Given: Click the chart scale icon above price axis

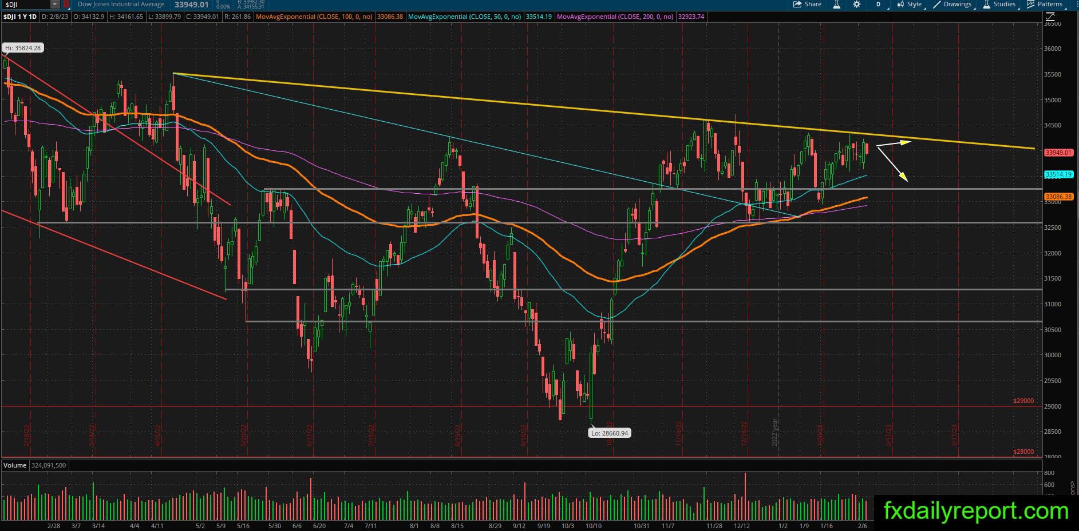Looking at the screenshot, I should pyautogui.click(x=1050, y=17).
